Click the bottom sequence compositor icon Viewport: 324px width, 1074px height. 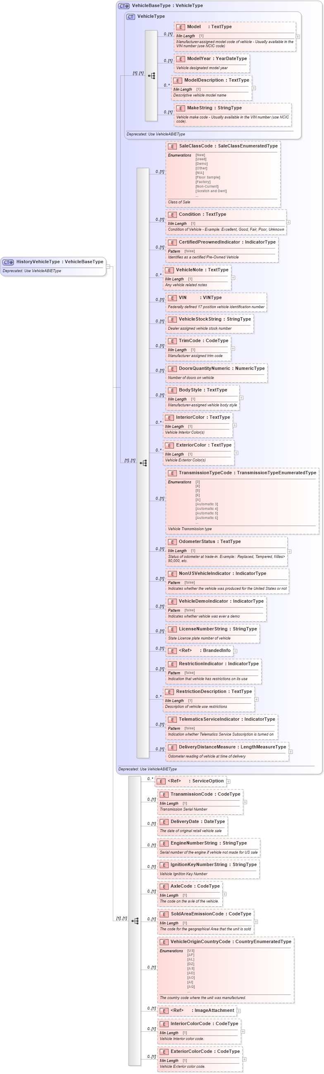[x=135, y=921]
